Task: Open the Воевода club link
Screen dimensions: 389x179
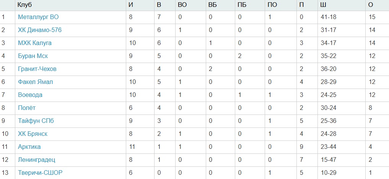Action: [x=30, y=95]
